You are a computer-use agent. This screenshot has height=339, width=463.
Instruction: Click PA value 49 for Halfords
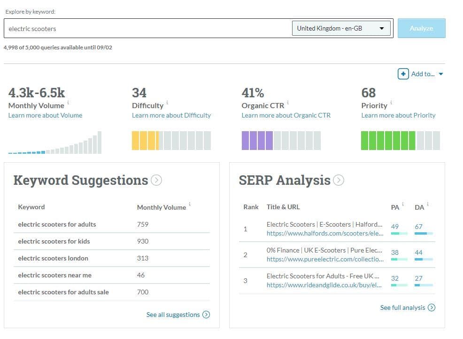tap(395, 227)
